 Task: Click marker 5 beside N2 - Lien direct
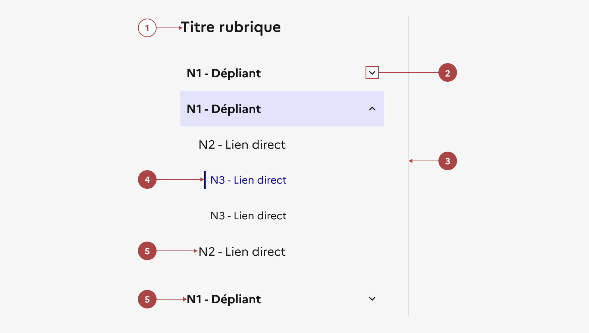tap(147, 251)
